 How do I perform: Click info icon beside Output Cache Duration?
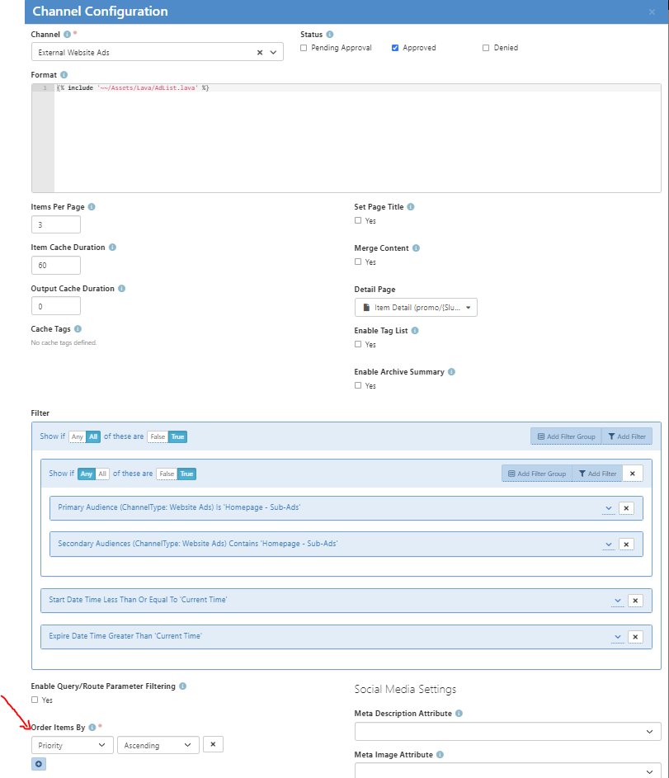(122, 289)
